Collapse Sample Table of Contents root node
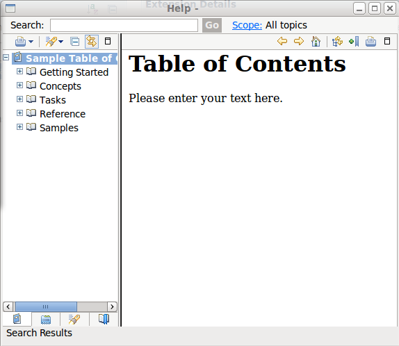 pos(6,57)
